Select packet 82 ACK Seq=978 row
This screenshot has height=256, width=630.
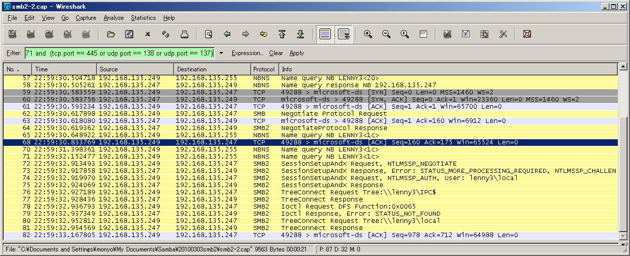(x=310, y=235)
